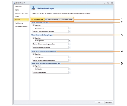
Task: Click Wenn Sie ein Nachrichten empfangen heading
Action: tap(43, 51)
